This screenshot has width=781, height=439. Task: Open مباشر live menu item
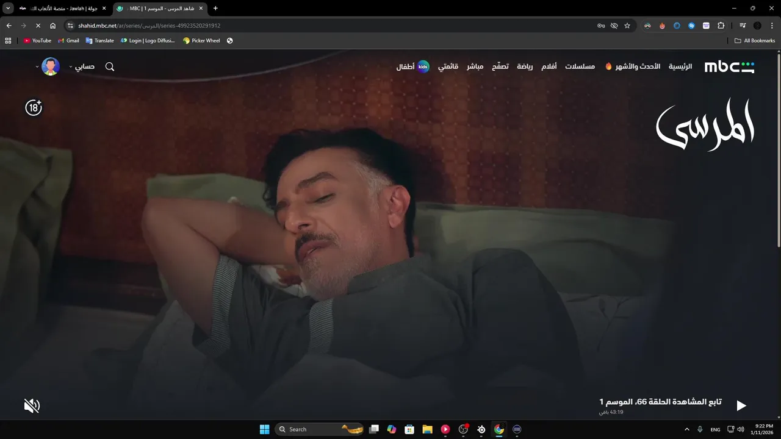[475, 66]
